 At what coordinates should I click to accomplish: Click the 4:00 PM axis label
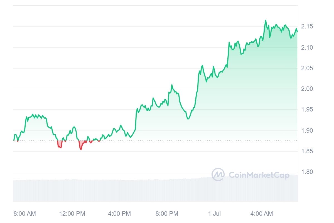tap(119, 214)
